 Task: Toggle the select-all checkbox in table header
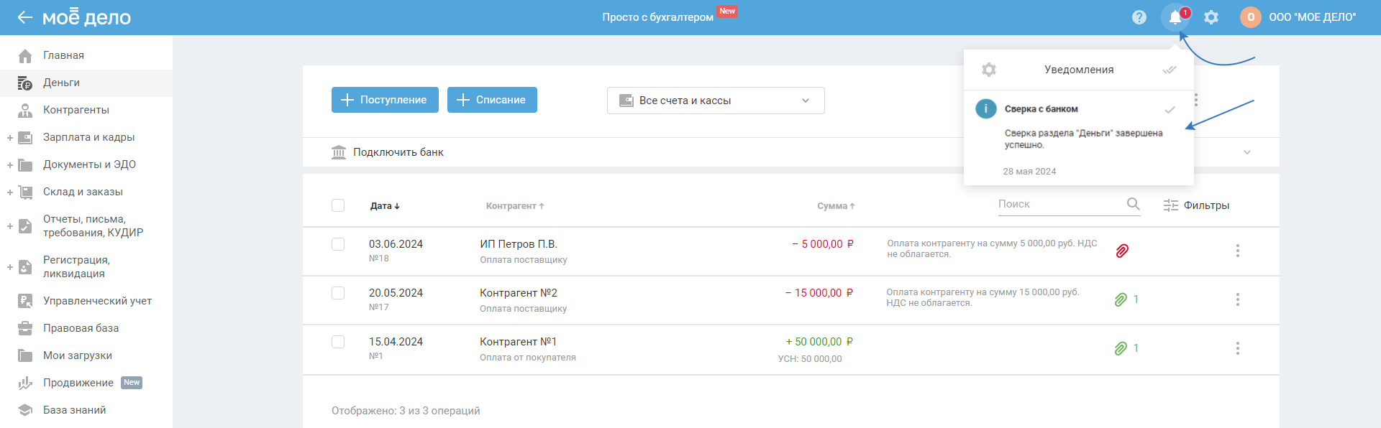click(338, 205)
